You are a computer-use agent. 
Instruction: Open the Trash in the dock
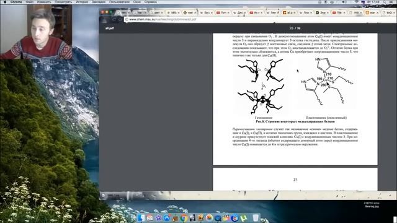pyautogui.click(x=256, y=217)
